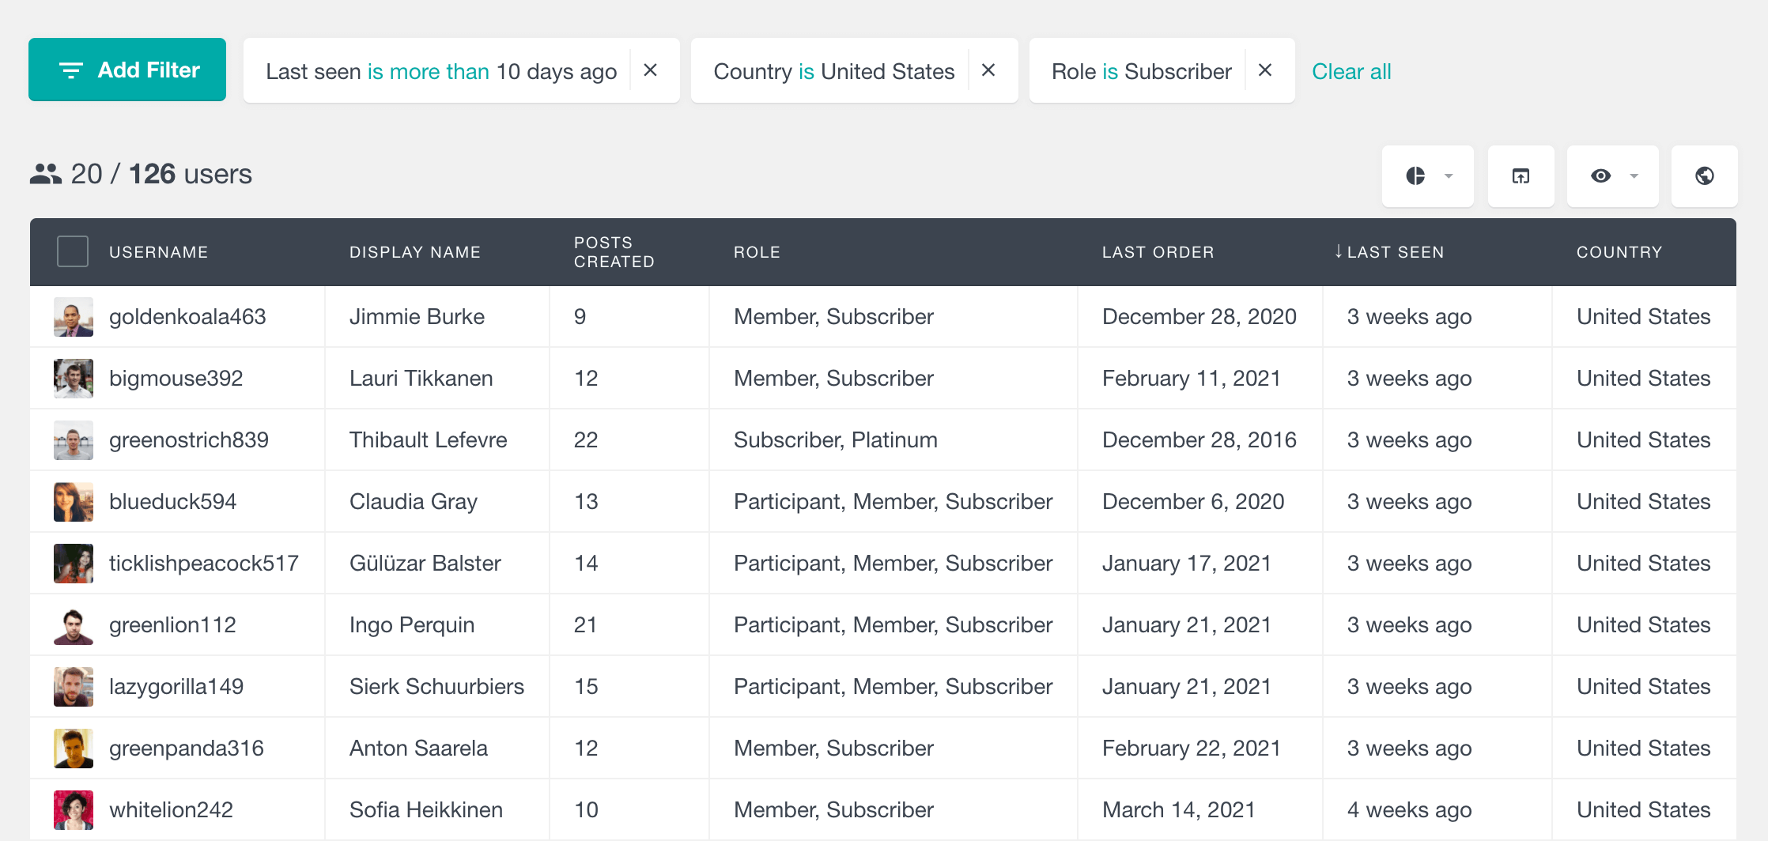Click posts created value 21
Image resolution: width=1768 pixels, height=841 pixels.
click(585, 625)
